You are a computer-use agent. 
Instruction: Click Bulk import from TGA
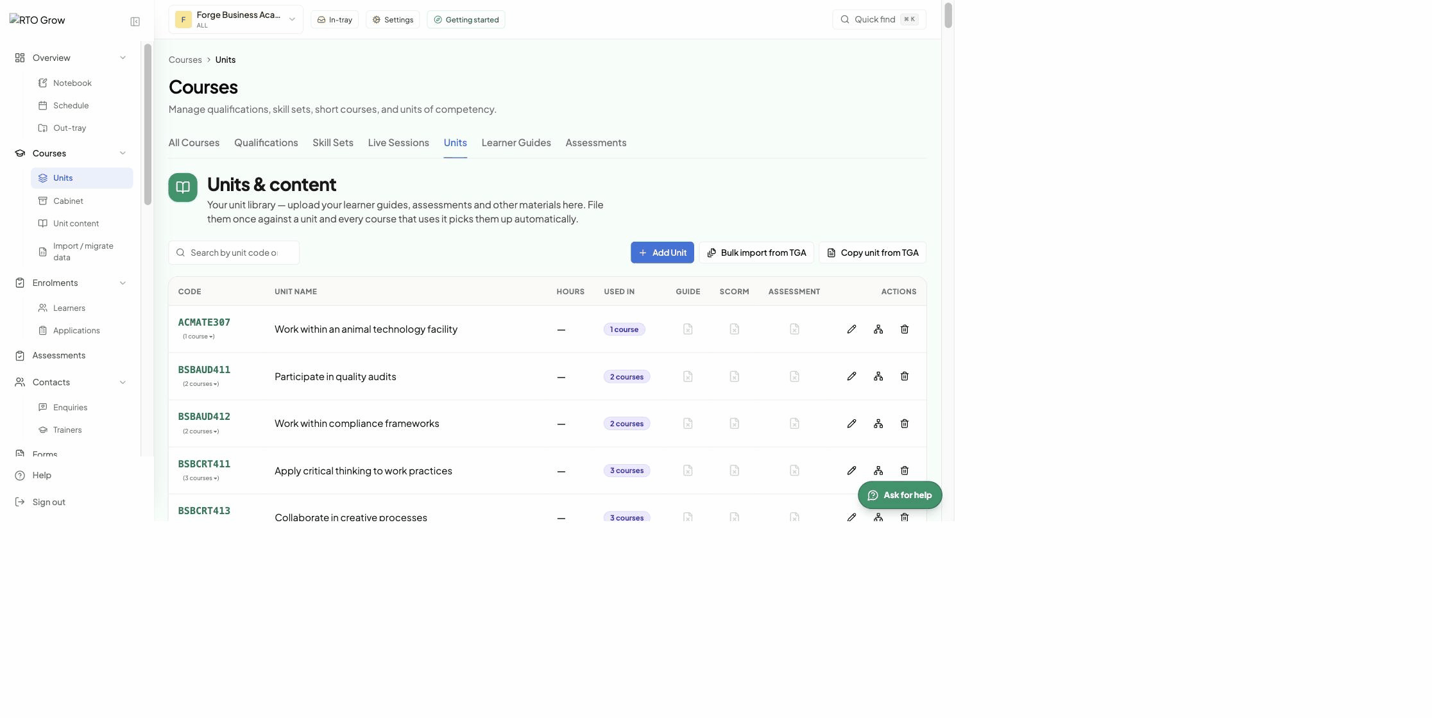pos(756,253)
